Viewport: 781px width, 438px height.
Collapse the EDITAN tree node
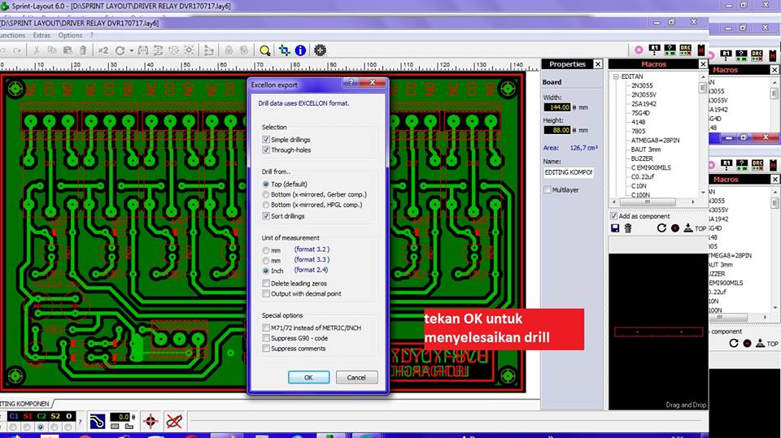[616, 76]
